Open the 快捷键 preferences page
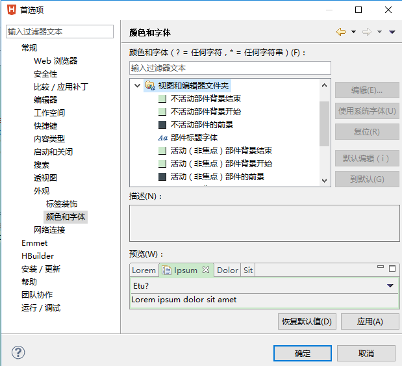Viewport: 402px width, 366px height. point(45,125)
